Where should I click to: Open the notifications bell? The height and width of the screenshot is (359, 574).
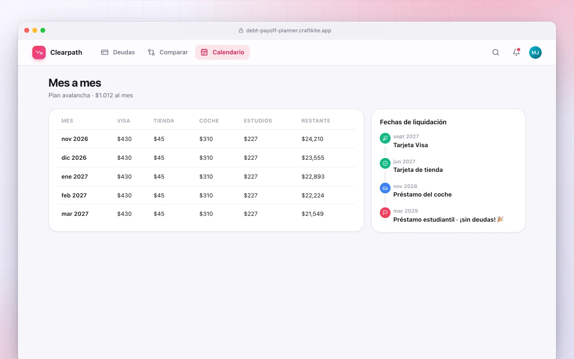click(x=516, y=53)
